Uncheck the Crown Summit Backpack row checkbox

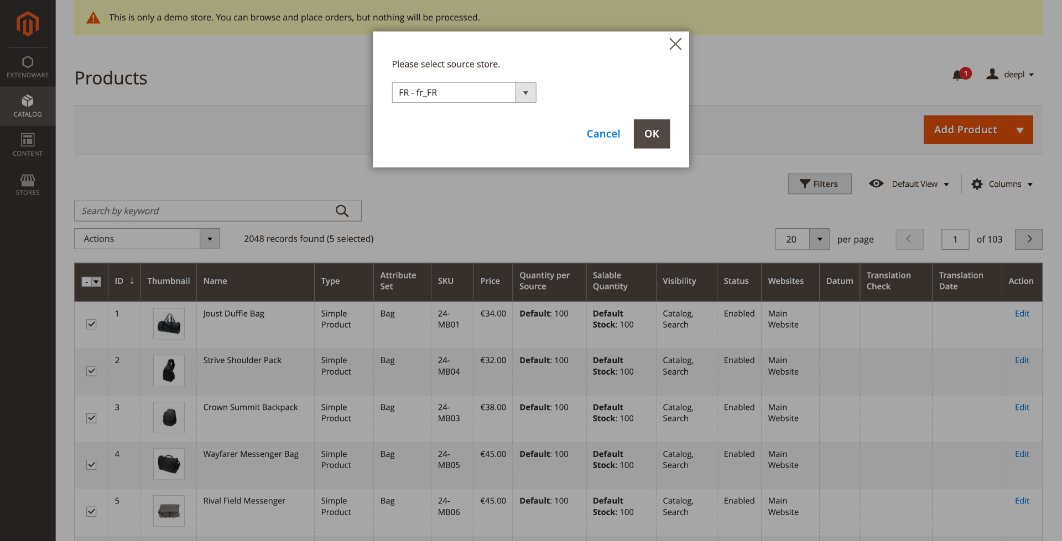pos(91,418)
